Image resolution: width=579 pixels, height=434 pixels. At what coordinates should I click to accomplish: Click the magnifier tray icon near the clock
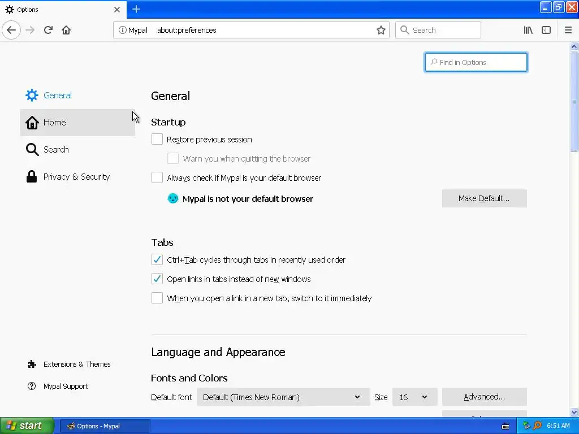point(537,426)
